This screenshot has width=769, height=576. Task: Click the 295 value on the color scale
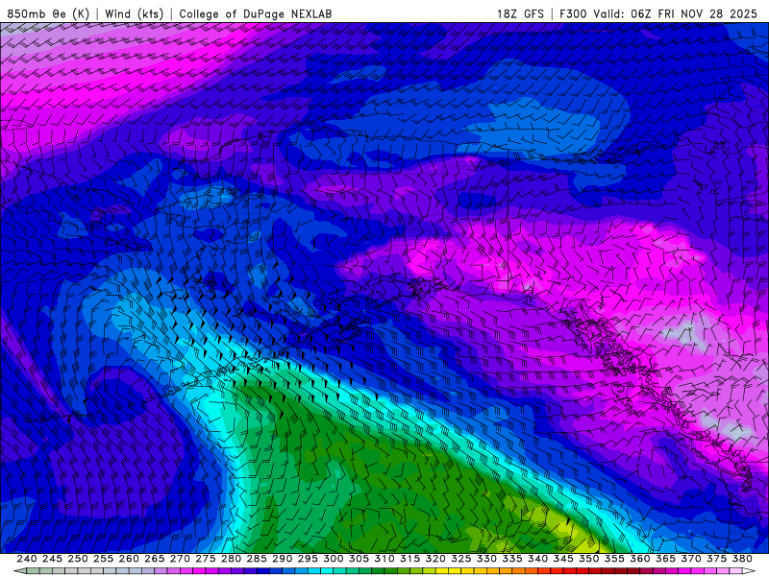(307, 559)
